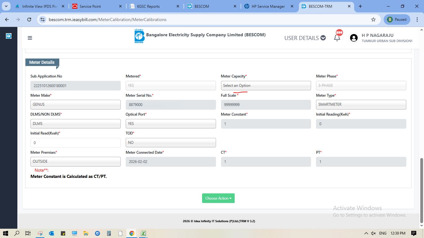Open the calculator from the taskbar
The width and height of the screenshot is (424, 238).
click(x=109, y=233)
